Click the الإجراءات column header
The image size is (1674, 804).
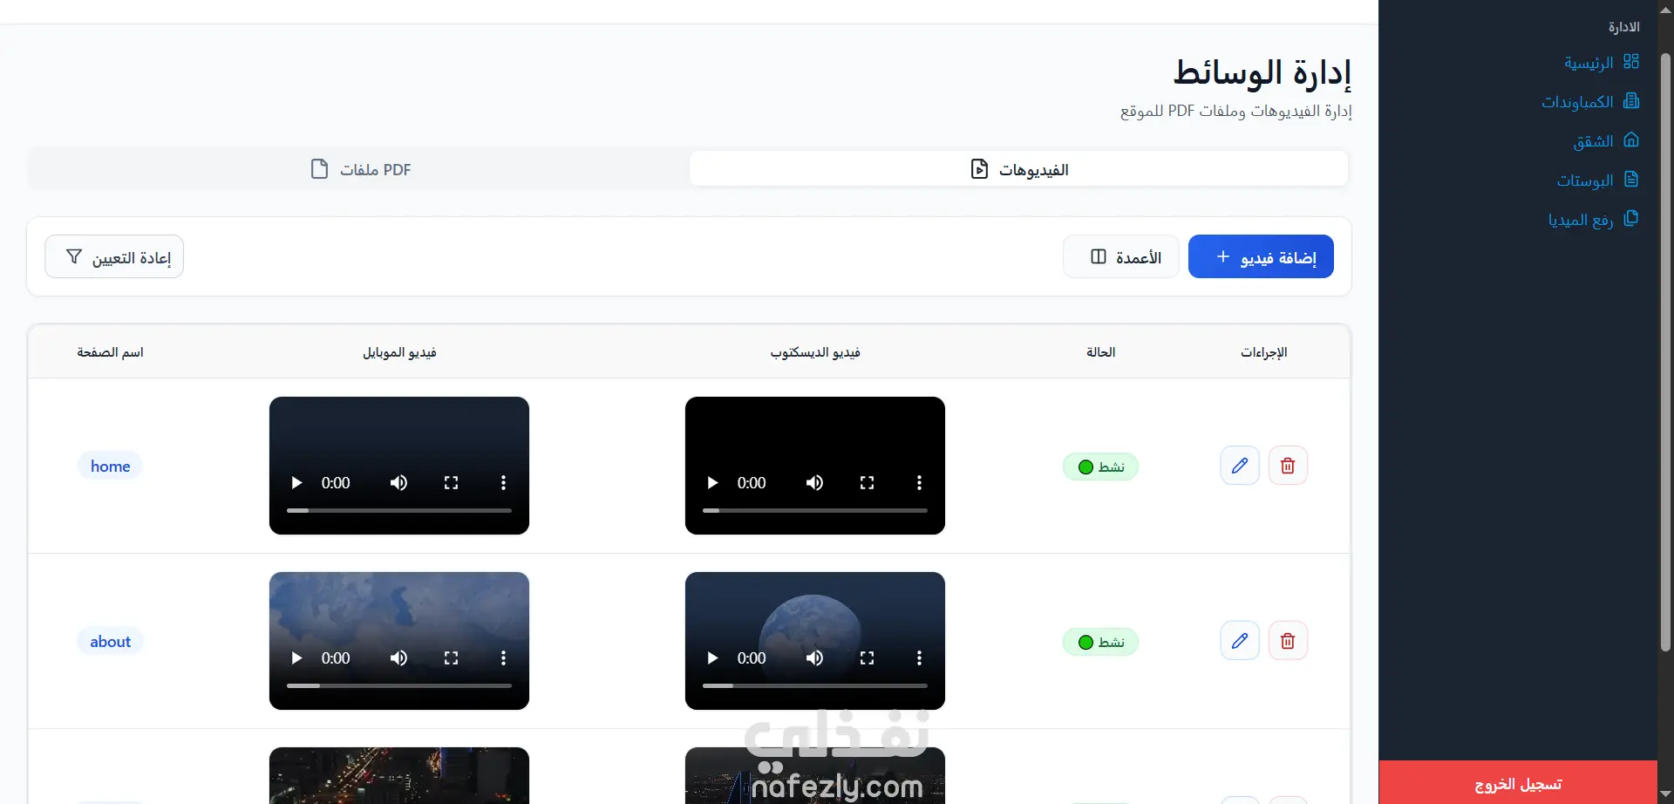pos(1264,352)
